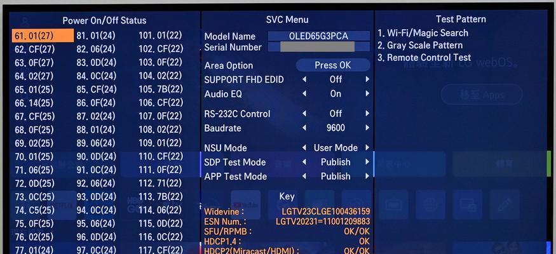Select the SUPPORT FHD EDID row label
556x254 pixels.
[x=244, y=80]
